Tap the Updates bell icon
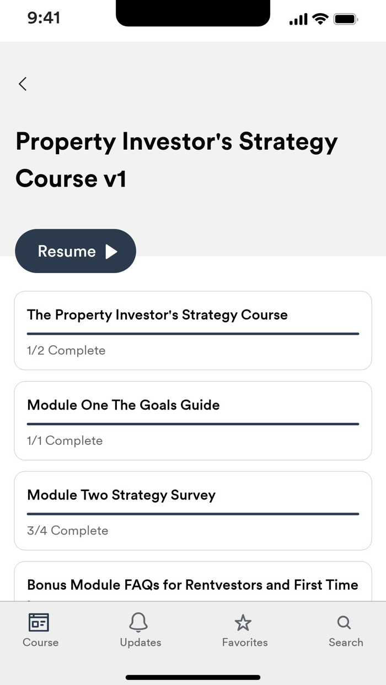 [x=139, y=623]
